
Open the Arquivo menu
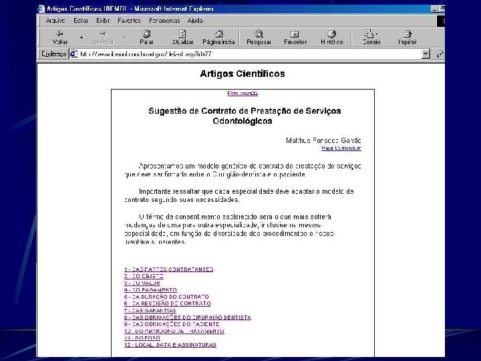[x=55, y=21]
